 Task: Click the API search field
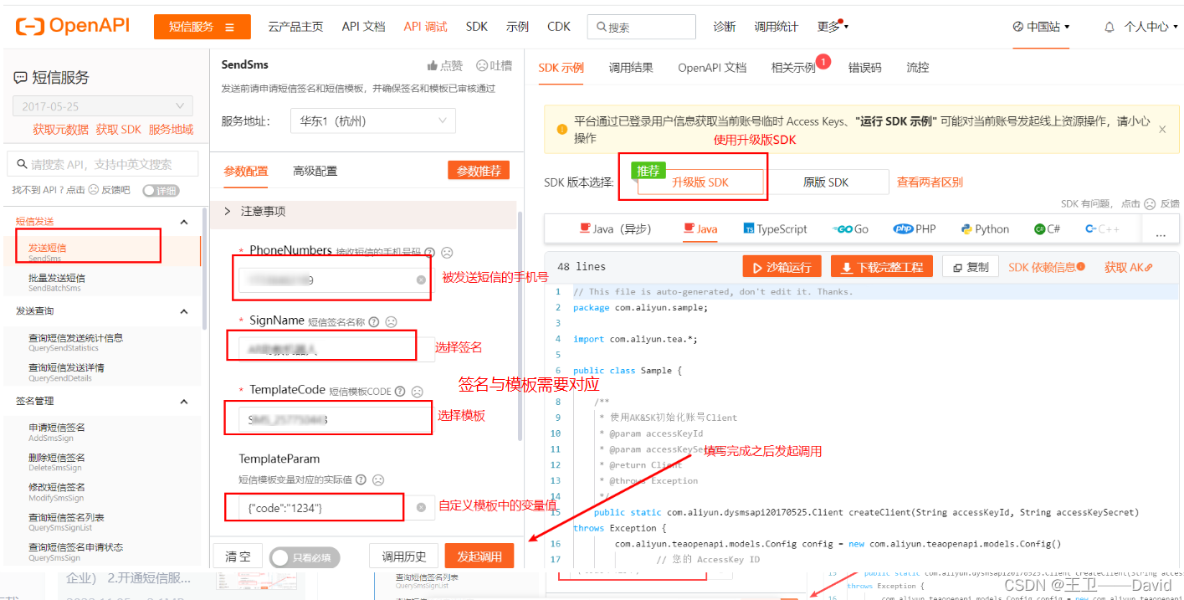(x=102, y=164)
